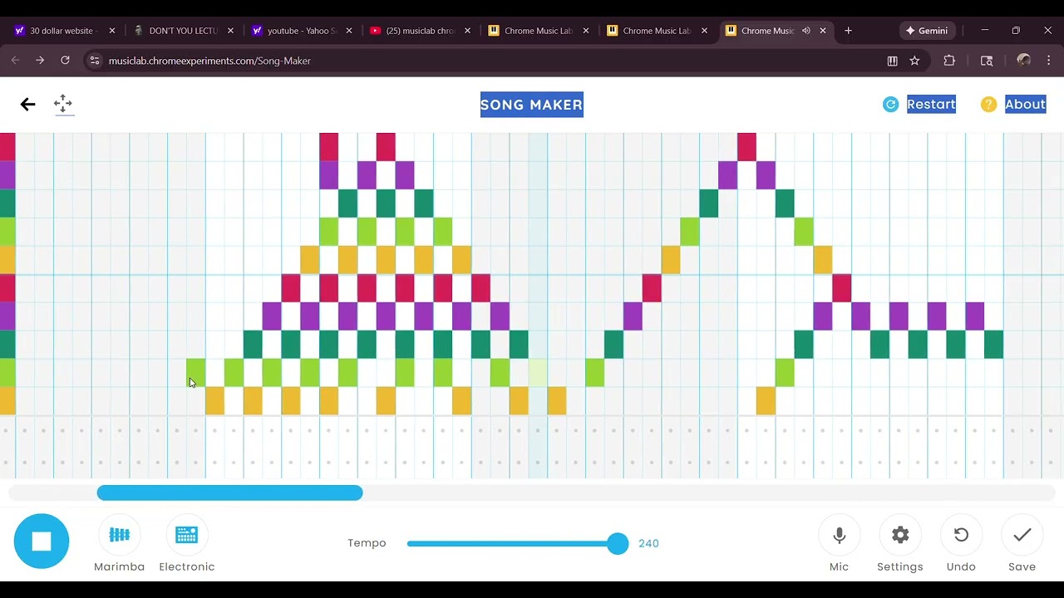Image resolution: width=1064 pixels, height=598 pixels.
Task: Toggle the rightmost dark green note
Action: (993, 344)
